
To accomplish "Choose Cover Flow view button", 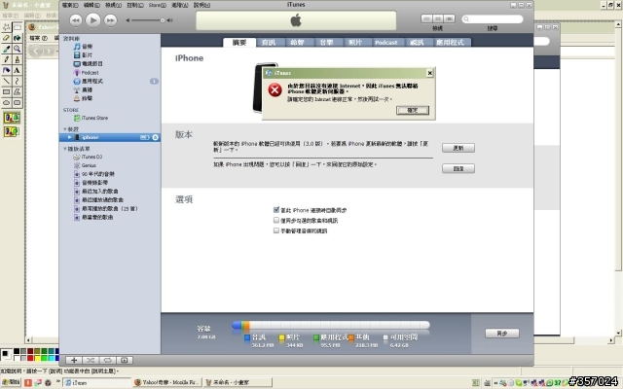I will pyautogui.click(x=450, y=18).
